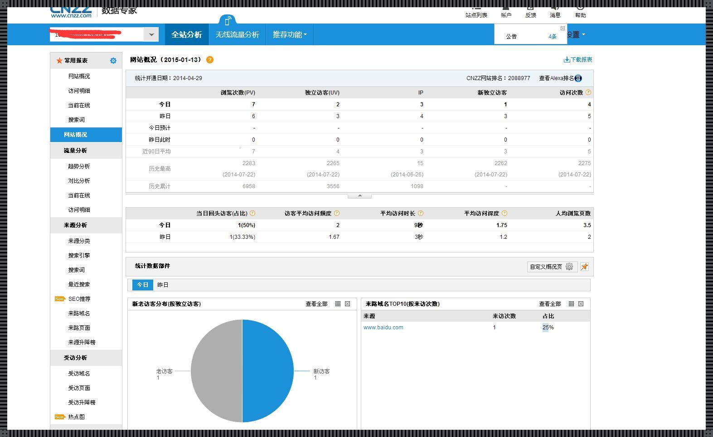Click the gear icon beside 常用报表

[113, 61]
